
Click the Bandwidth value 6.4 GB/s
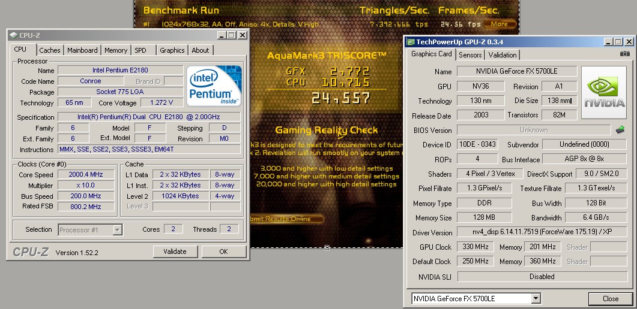point(596,217)
